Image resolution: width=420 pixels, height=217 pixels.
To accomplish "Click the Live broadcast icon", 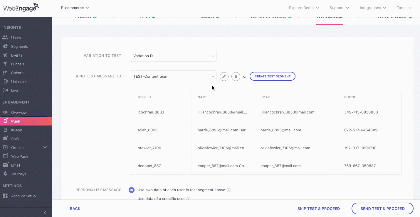I will pos(5,90).
